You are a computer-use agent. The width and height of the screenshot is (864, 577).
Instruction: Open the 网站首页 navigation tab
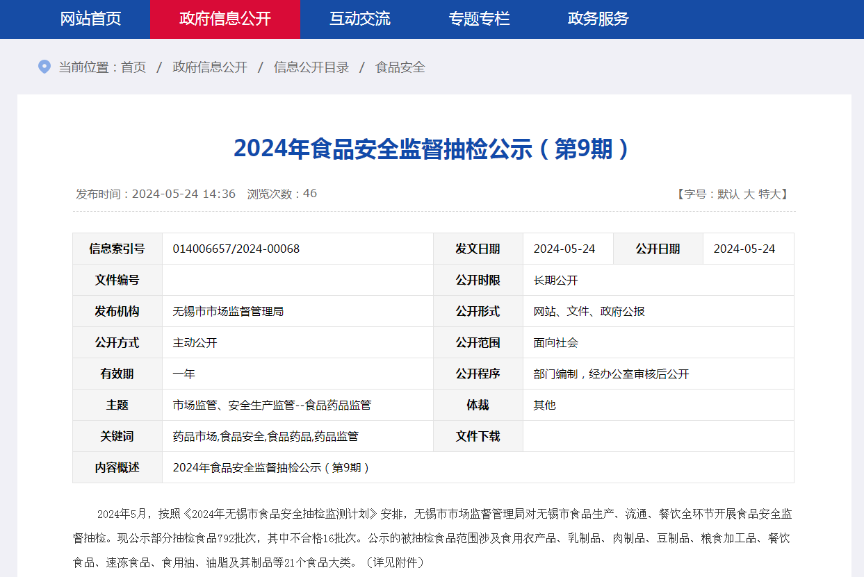tap(90, 19)
